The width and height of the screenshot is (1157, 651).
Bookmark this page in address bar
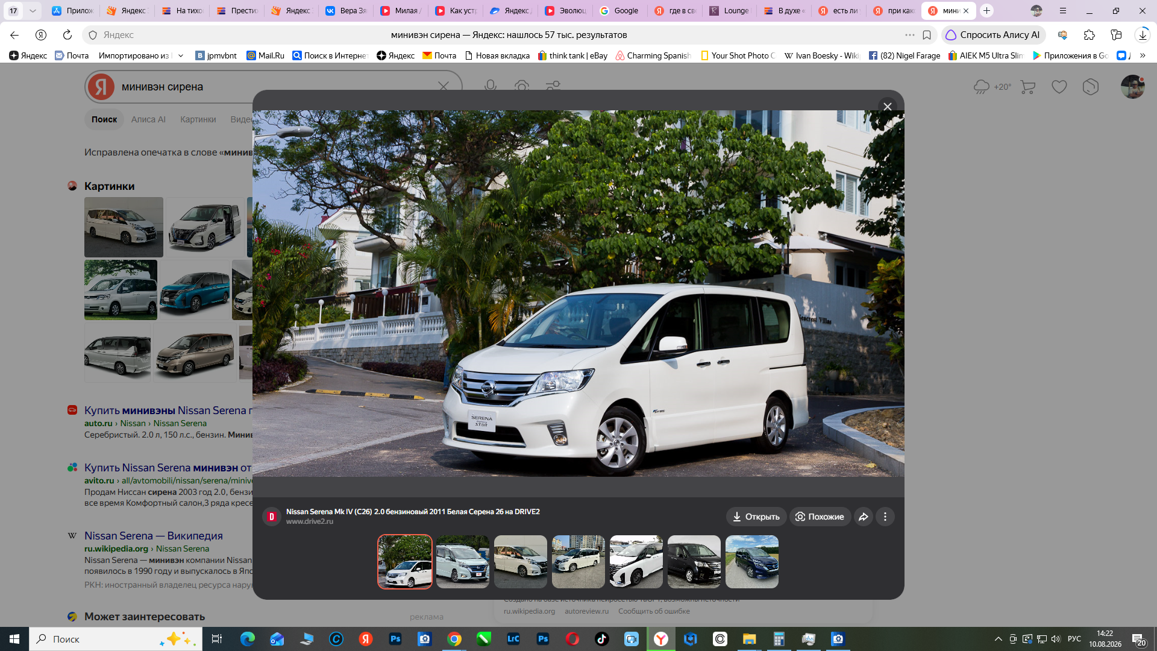click(x=927, y=35)
